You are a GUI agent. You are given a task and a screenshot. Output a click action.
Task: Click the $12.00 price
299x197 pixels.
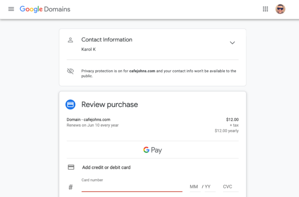click(232, 119)
